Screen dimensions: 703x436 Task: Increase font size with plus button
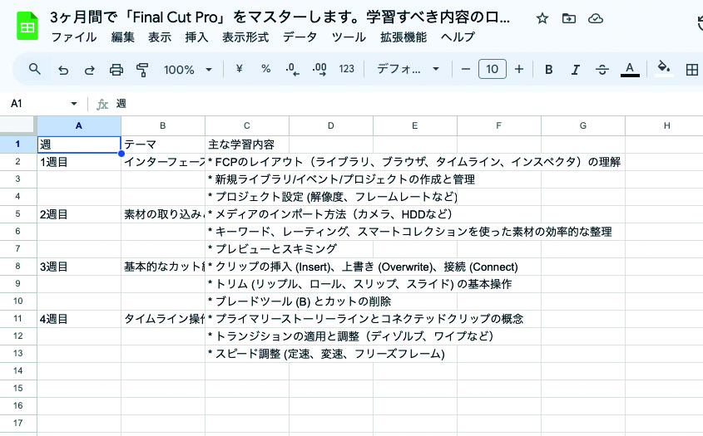[x=519, y=70]
